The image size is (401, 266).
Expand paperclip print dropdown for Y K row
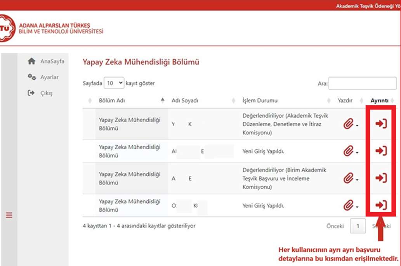351,124
